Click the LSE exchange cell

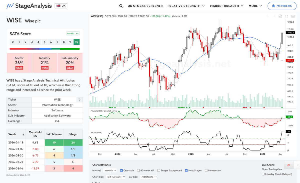(x=57, y=121)
